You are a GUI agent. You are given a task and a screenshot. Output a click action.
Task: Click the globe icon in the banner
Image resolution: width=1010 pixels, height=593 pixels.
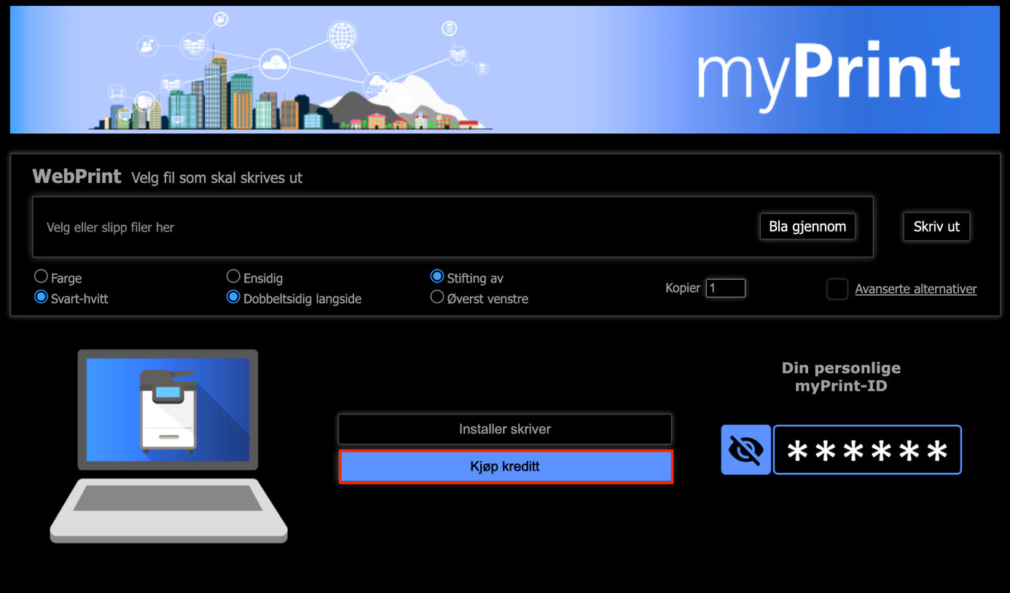tap(342, 36)
